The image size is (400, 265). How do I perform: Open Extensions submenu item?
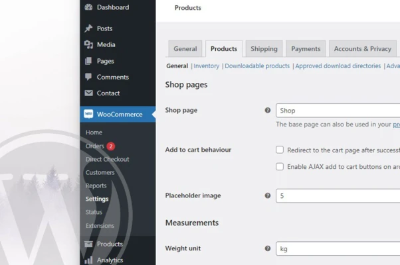(x=100, y=225)
